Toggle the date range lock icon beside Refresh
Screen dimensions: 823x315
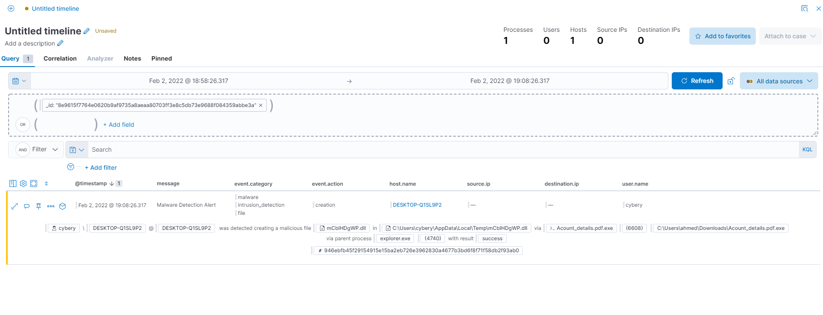731,81
